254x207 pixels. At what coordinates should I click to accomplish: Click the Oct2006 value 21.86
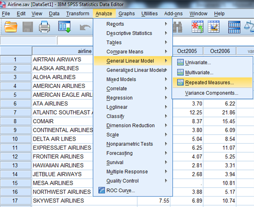pos(220,112)
